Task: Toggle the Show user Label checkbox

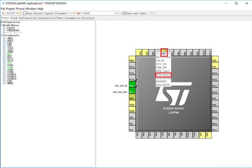Action: click(x=124, y=13)
